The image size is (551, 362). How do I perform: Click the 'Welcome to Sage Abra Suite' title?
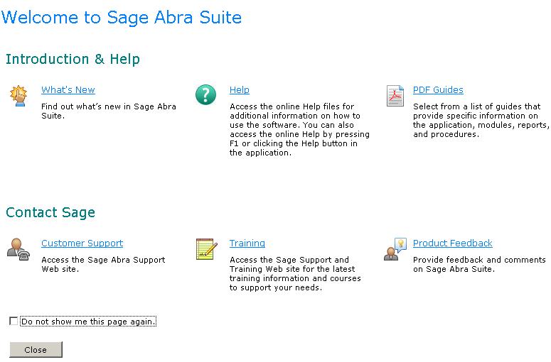click(x=122, y=18)
